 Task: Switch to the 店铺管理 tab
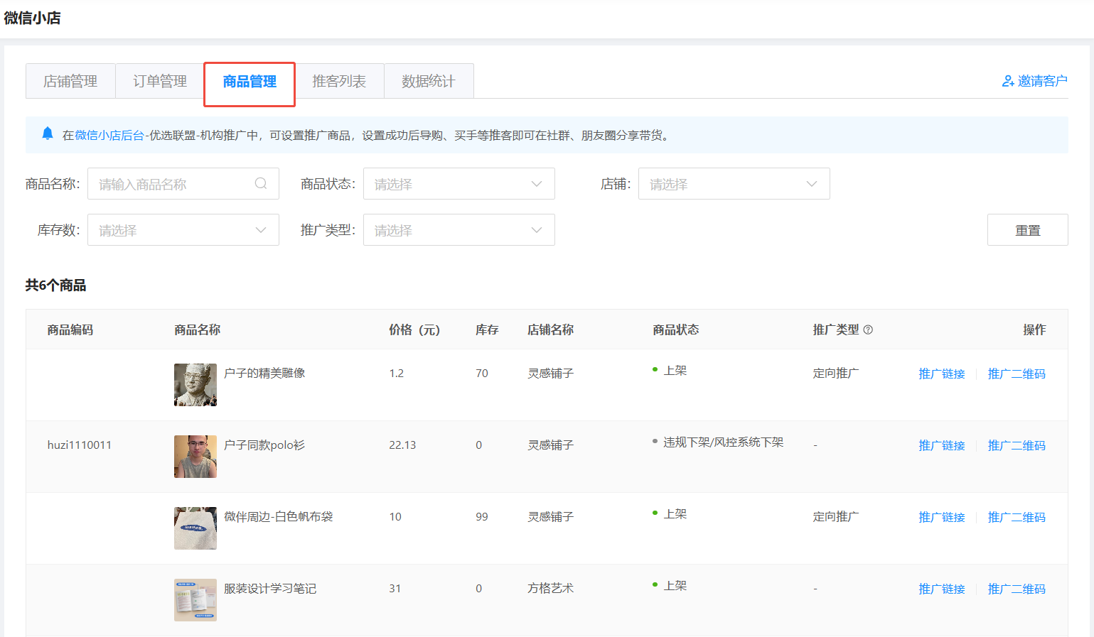pos(70,81)
